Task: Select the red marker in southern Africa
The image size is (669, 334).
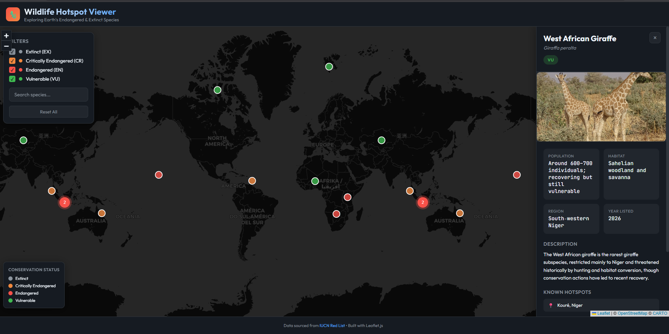Action: pyautogui.click(x=336, y=214)
